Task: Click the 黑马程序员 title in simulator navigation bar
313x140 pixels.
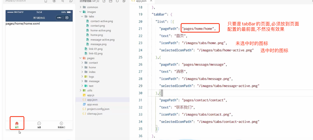Action: [39, 18]
